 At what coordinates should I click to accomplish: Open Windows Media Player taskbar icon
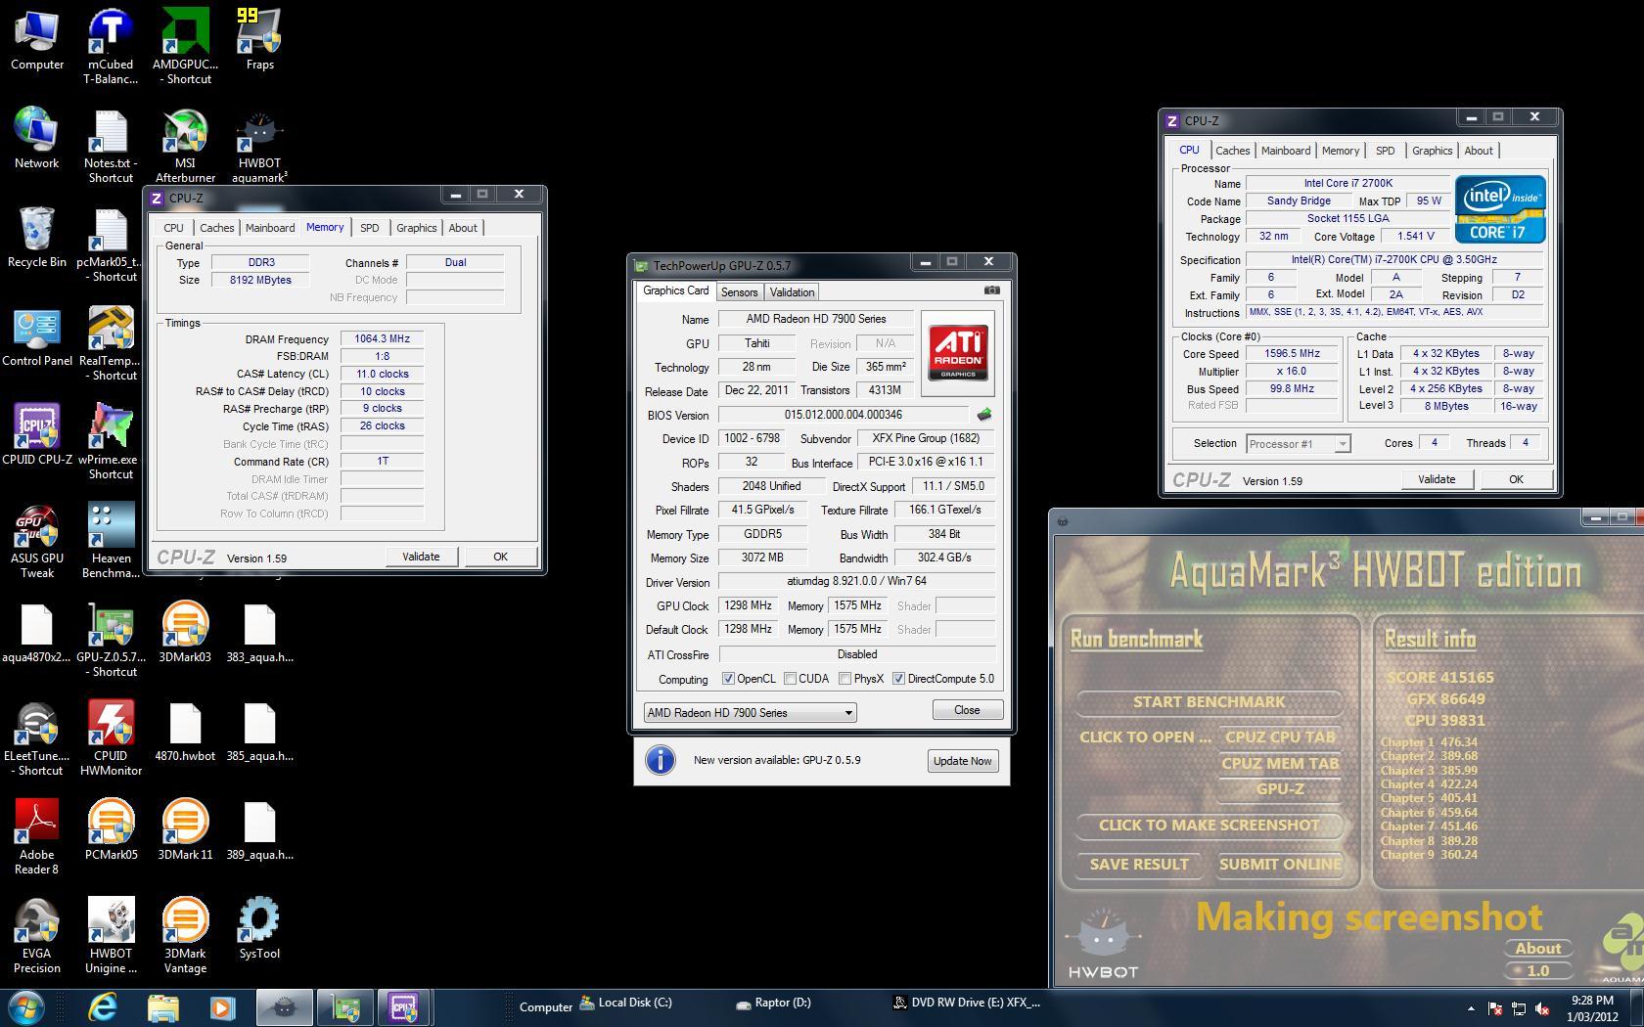pos(222,1006)
